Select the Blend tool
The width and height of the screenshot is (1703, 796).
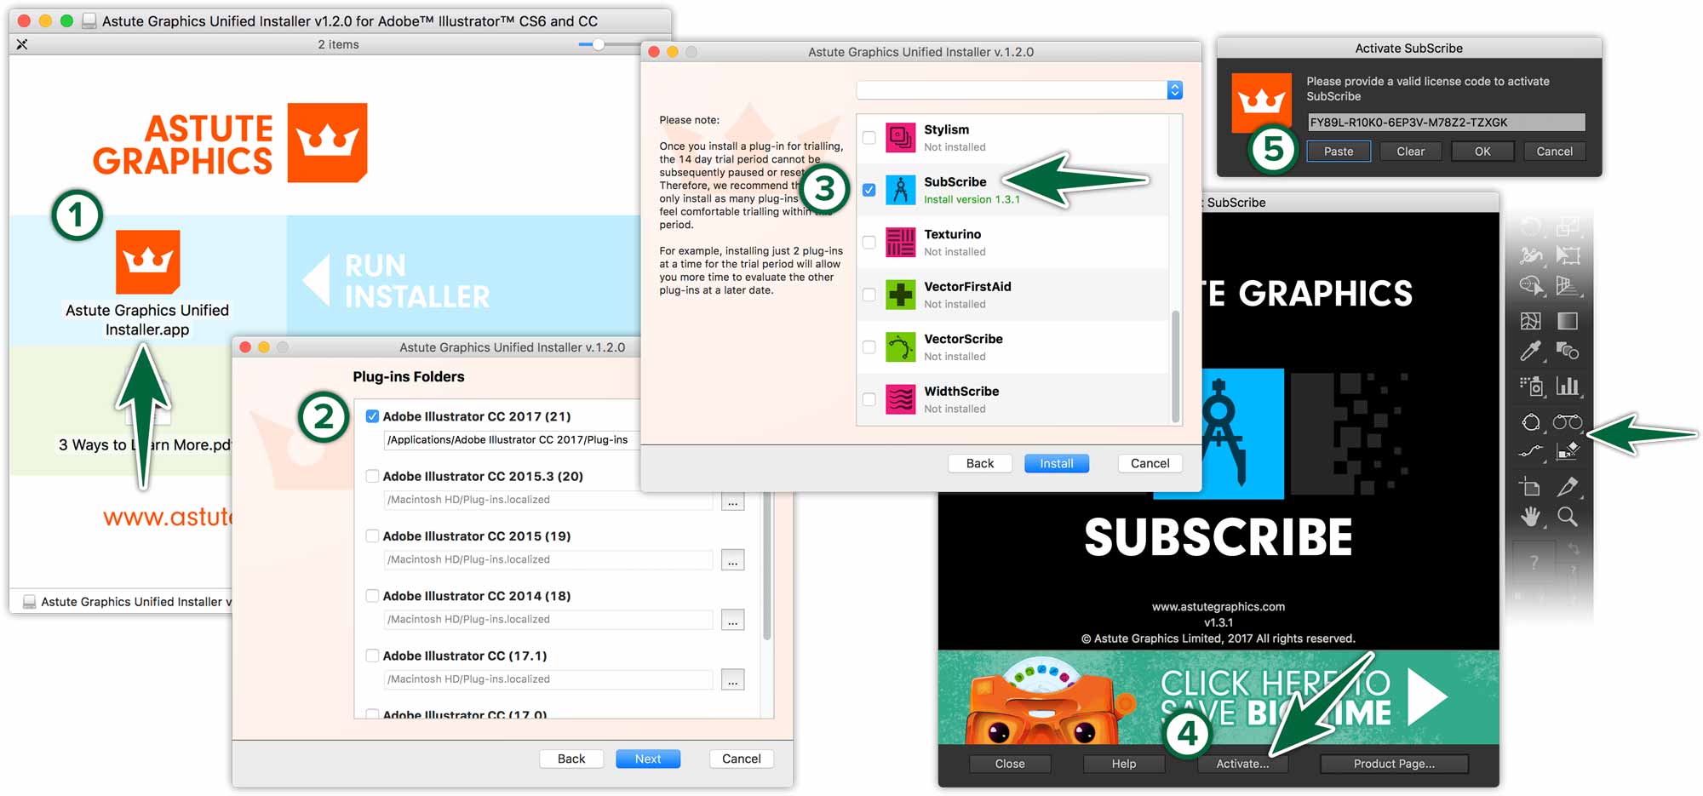coord(1568,351)
